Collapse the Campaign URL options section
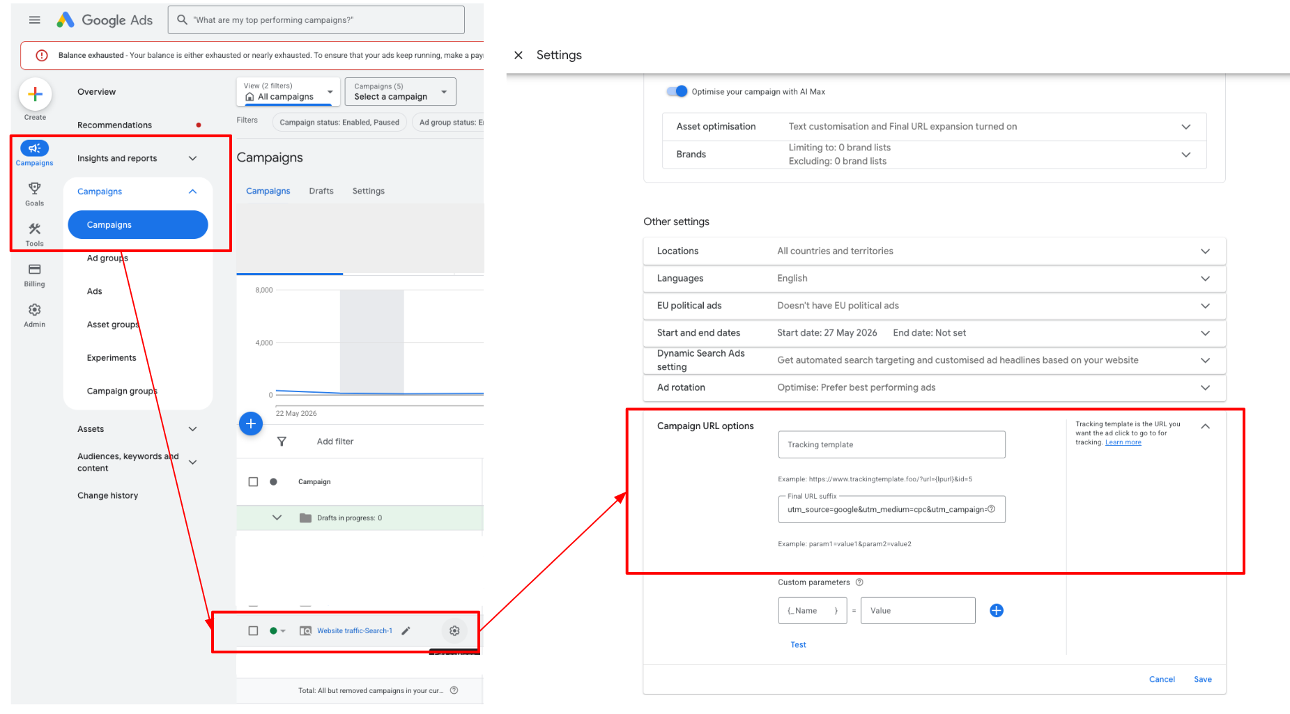The image size is (1290, 714). [x=1206, y=426]
